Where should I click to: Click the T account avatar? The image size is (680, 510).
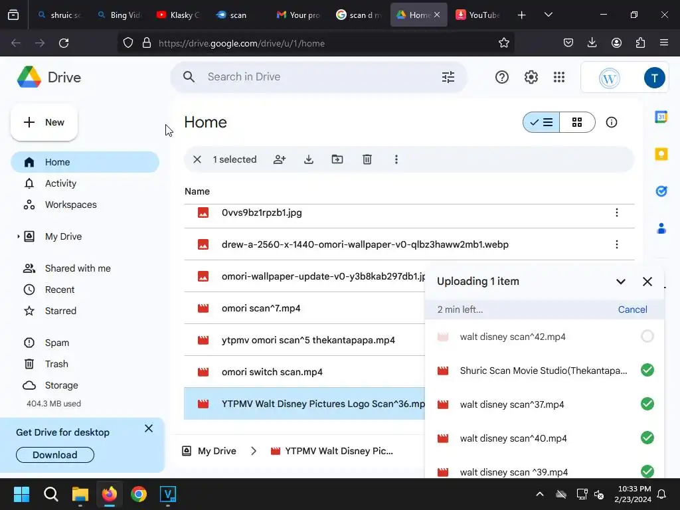[x=654, y=78]
